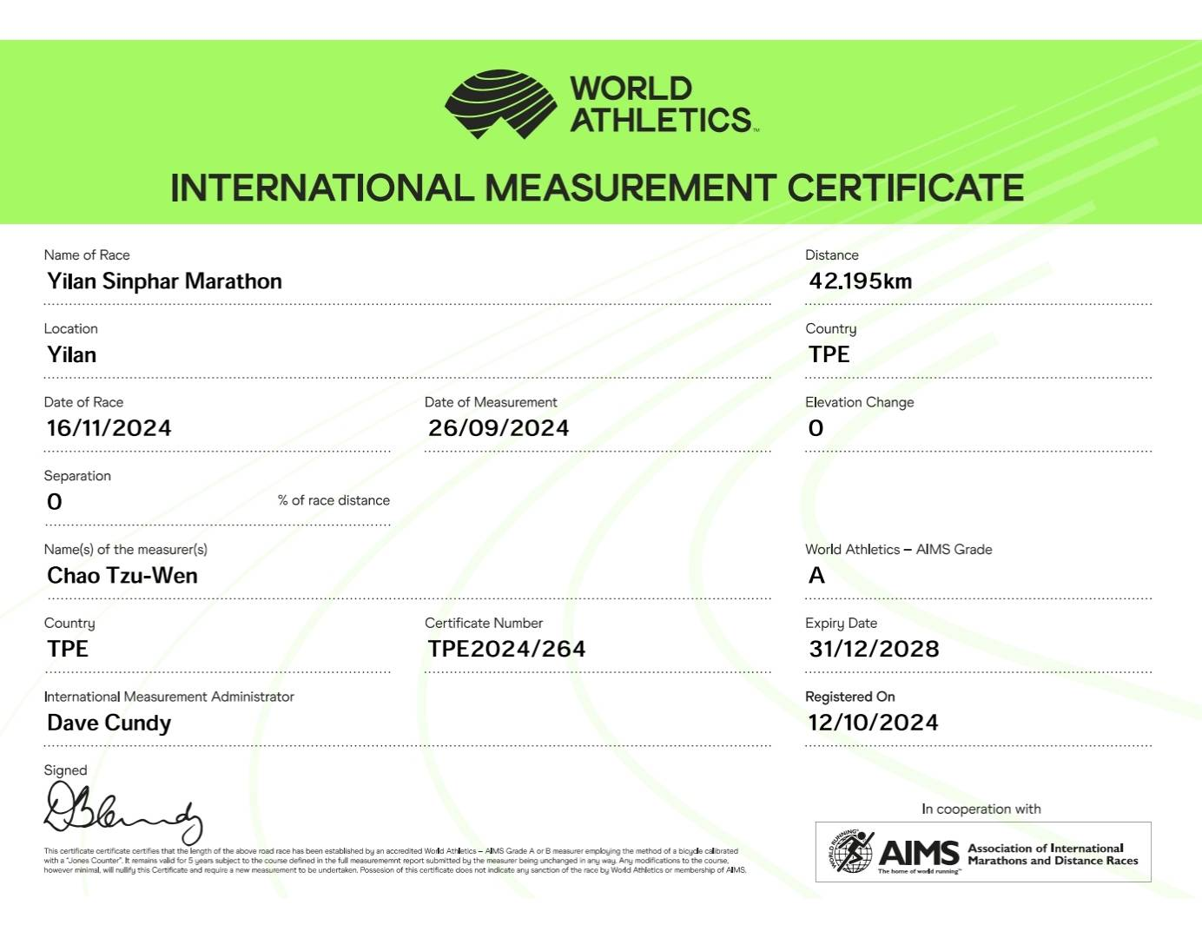The height and width of the screenshot is (938, 1202).
Task: Click the Elevation Change value 0
Action: pos(816,428)
